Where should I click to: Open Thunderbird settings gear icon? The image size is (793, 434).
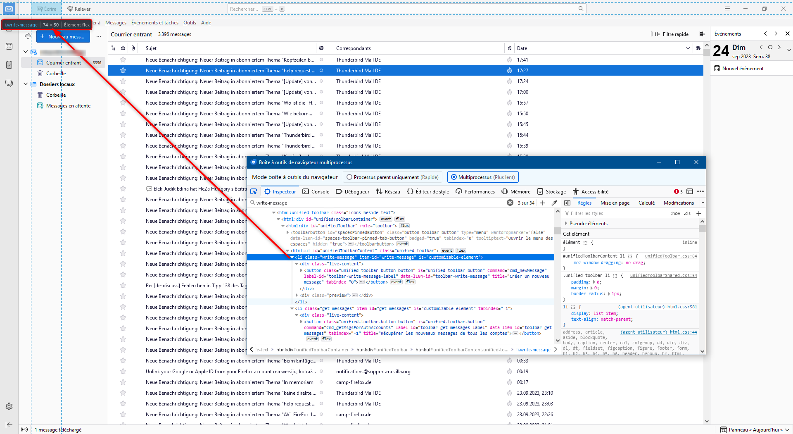[9, 406]
